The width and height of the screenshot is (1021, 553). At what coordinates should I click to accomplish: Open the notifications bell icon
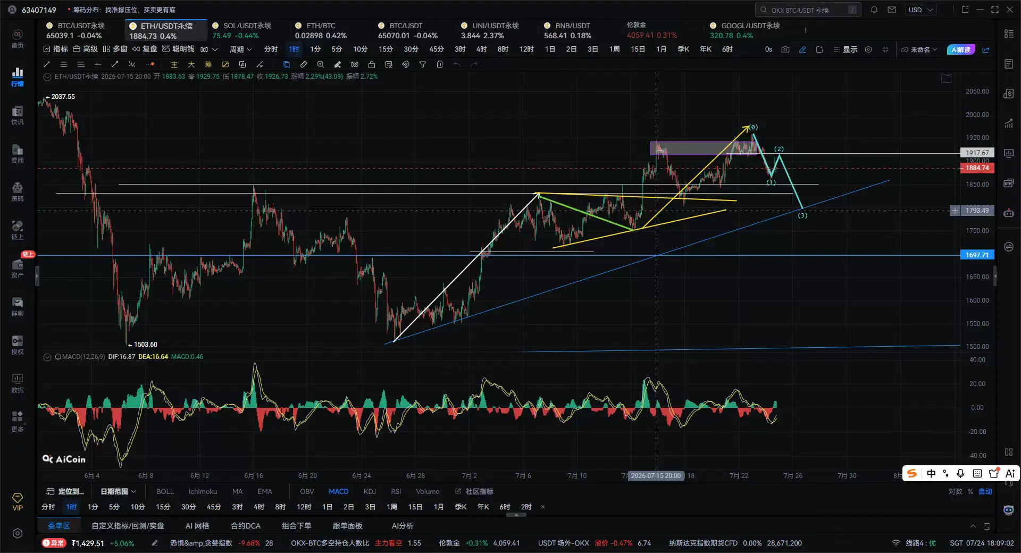[x=874, y=10]
